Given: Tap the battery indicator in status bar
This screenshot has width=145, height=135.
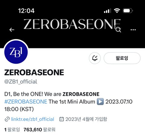Looking at the screenshot, I should tap(128, 11).
